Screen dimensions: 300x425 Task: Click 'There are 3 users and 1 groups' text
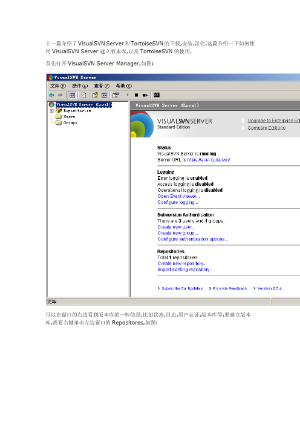pyautogui.click(x=191, y=221)
